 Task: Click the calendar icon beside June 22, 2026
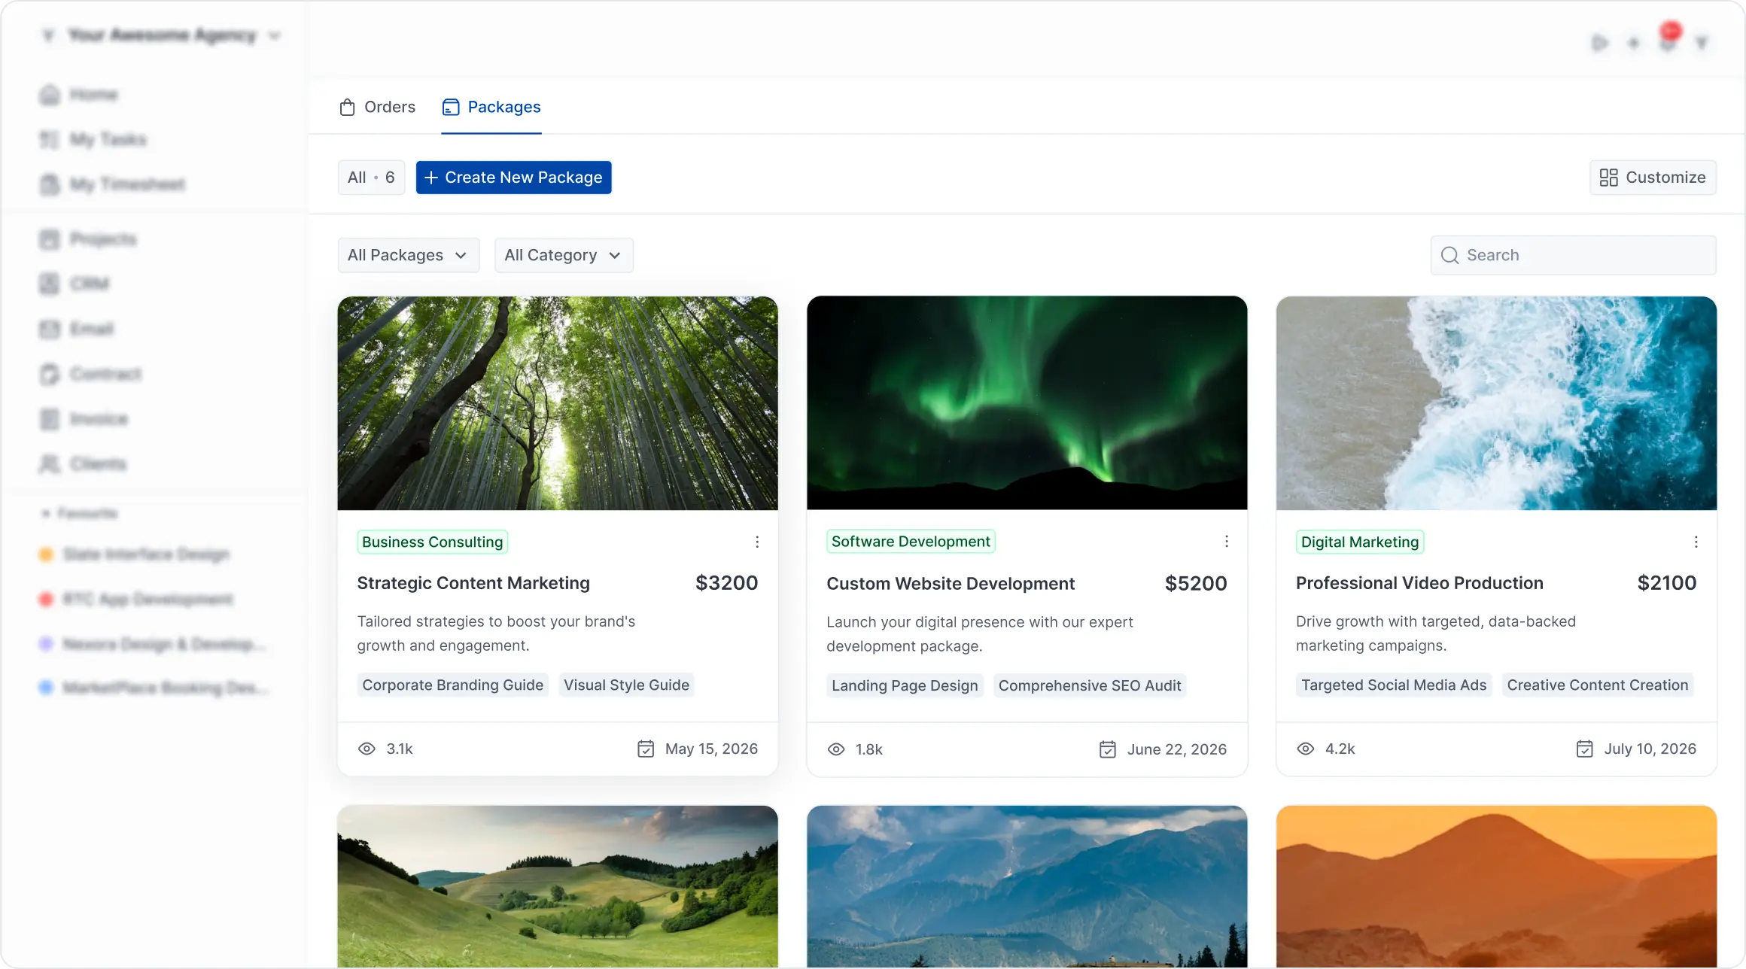click(1108, 749)
